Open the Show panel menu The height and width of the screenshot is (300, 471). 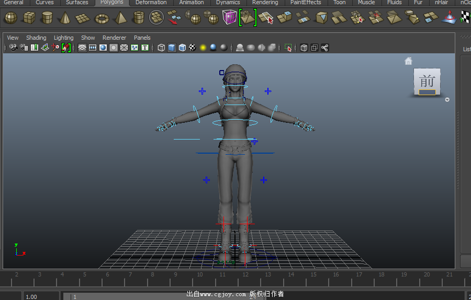click(x=88, y=38)
